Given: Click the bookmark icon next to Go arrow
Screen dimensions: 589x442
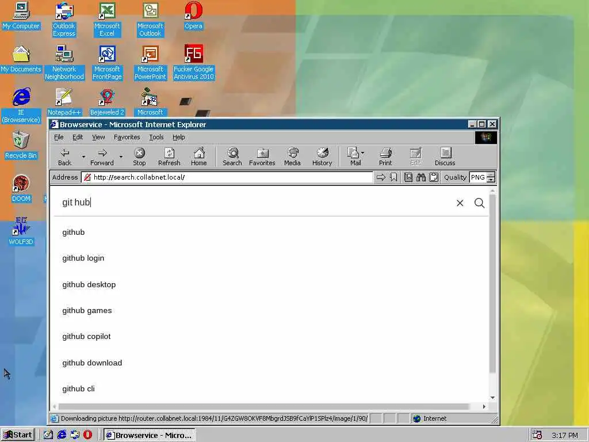Looking at the screenshot, I should point(393,177).
